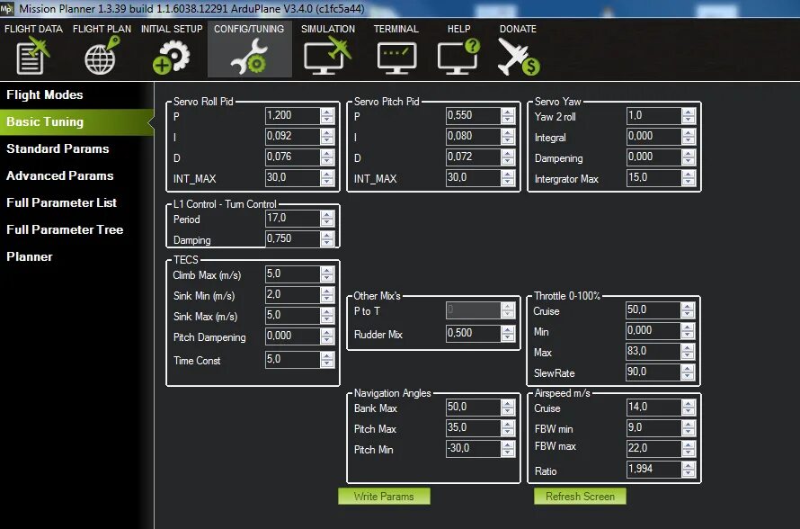Click the Write Params button
Screen dimensions: 800x529
point(384,497)
